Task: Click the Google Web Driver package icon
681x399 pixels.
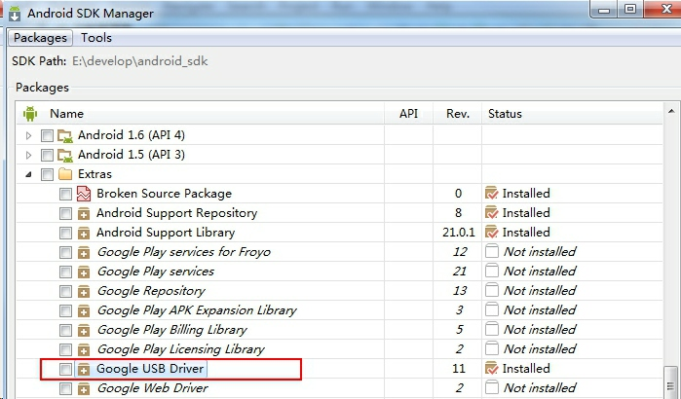Action: click(x=84, y=388)
